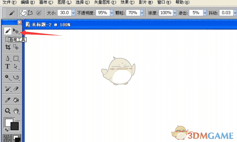Open the 图层 (L) menu
Viewport: 237px width, 142px height.
click(64, 2)
